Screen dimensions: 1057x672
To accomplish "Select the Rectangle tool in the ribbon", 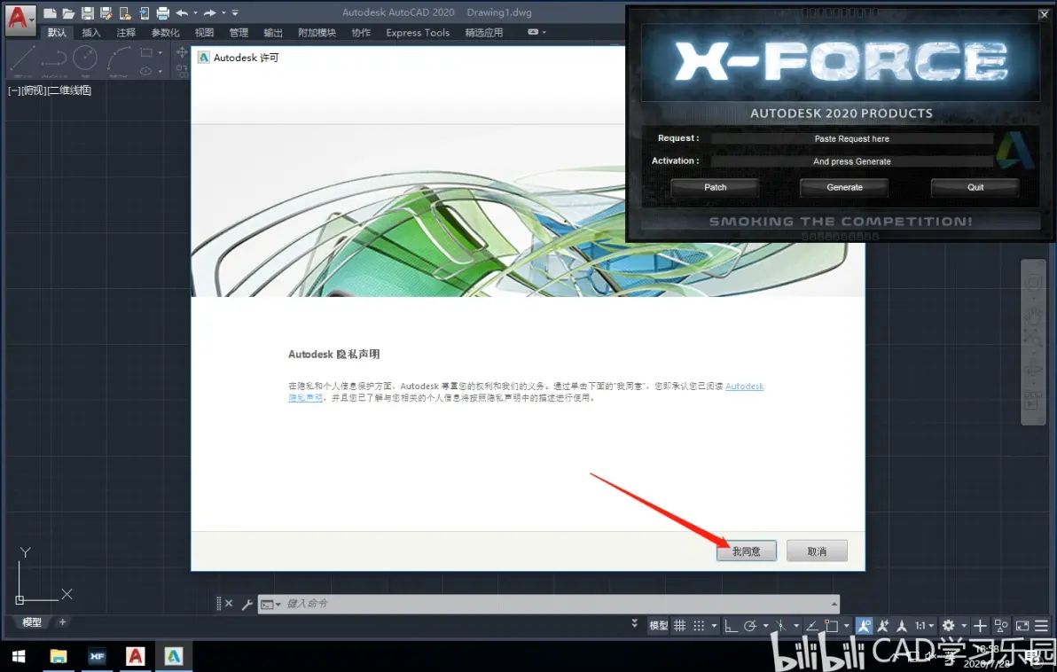I will (x=145, y=52).
